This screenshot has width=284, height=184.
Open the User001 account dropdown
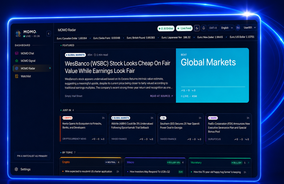[x=250, y=28]
